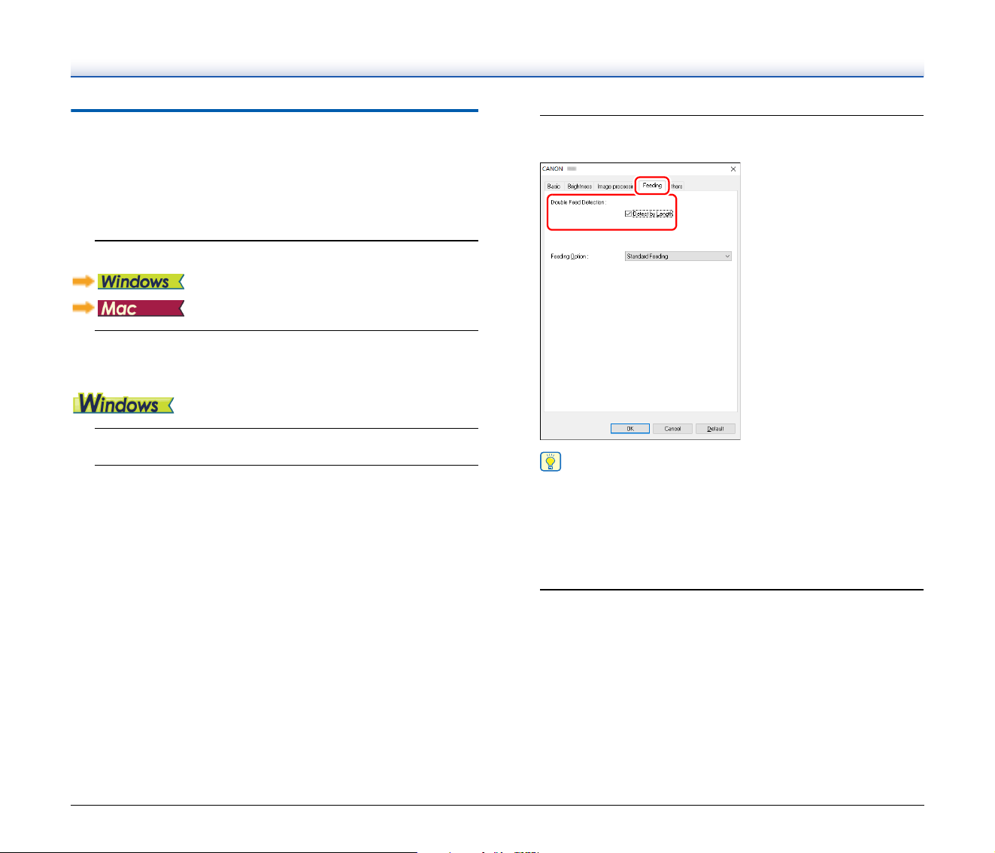The image size is (995, 853).
Task: Switch to the Brightness tab
Action: point(579,187)
